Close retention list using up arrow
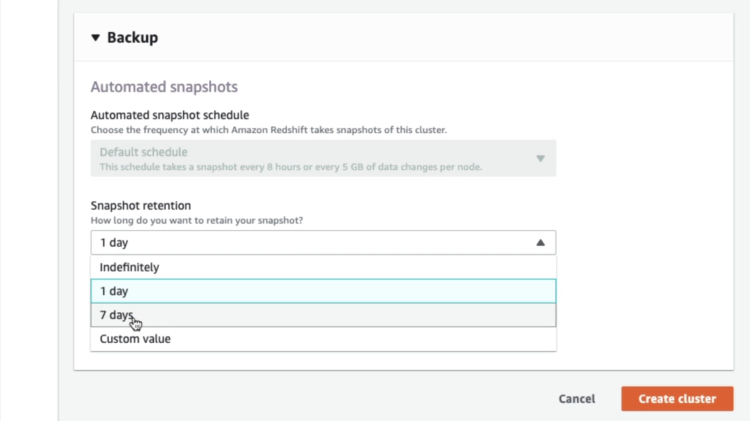Viewport: 750px width, 421px height. pos(540,242)
